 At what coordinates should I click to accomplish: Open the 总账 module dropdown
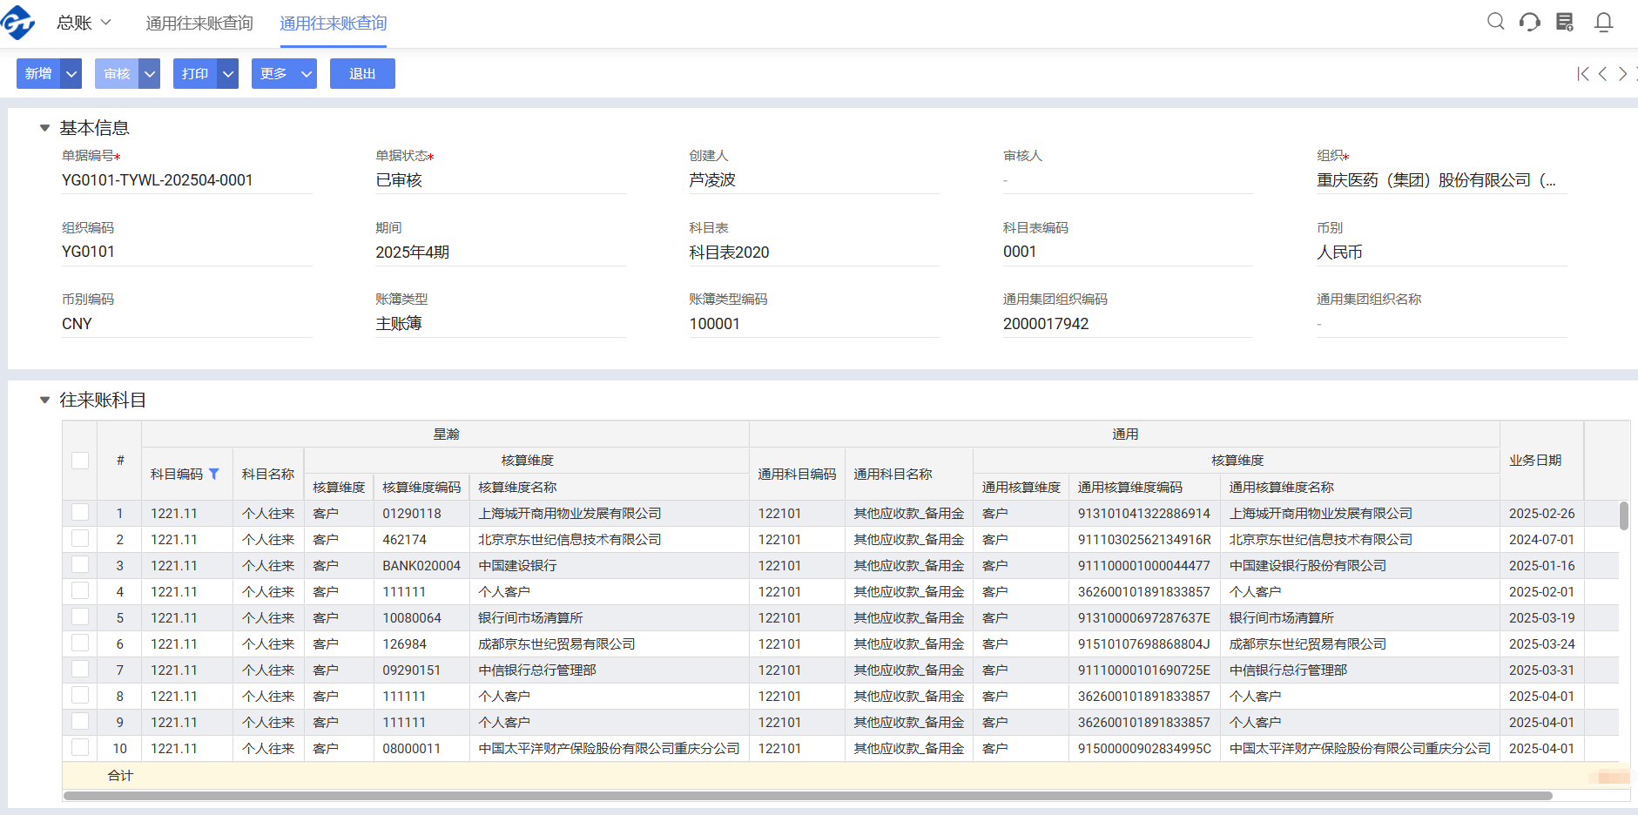pos(84,23)
